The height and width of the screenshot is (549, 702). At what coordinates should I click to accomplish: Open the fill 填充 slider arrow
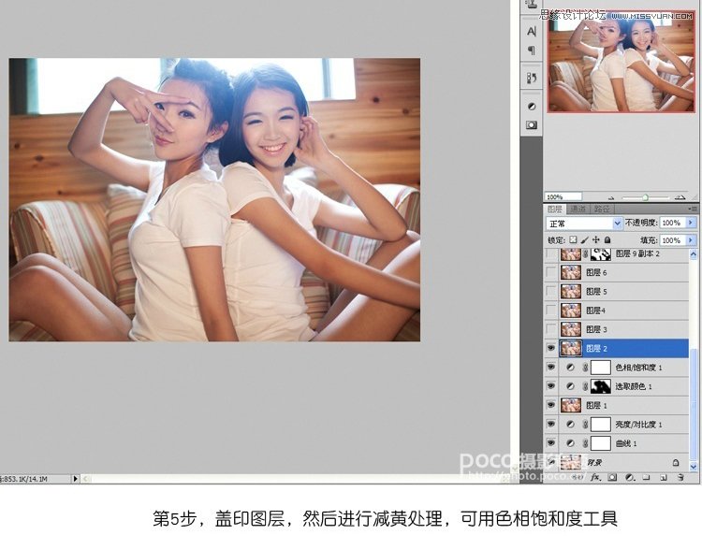tap(691, 240)
